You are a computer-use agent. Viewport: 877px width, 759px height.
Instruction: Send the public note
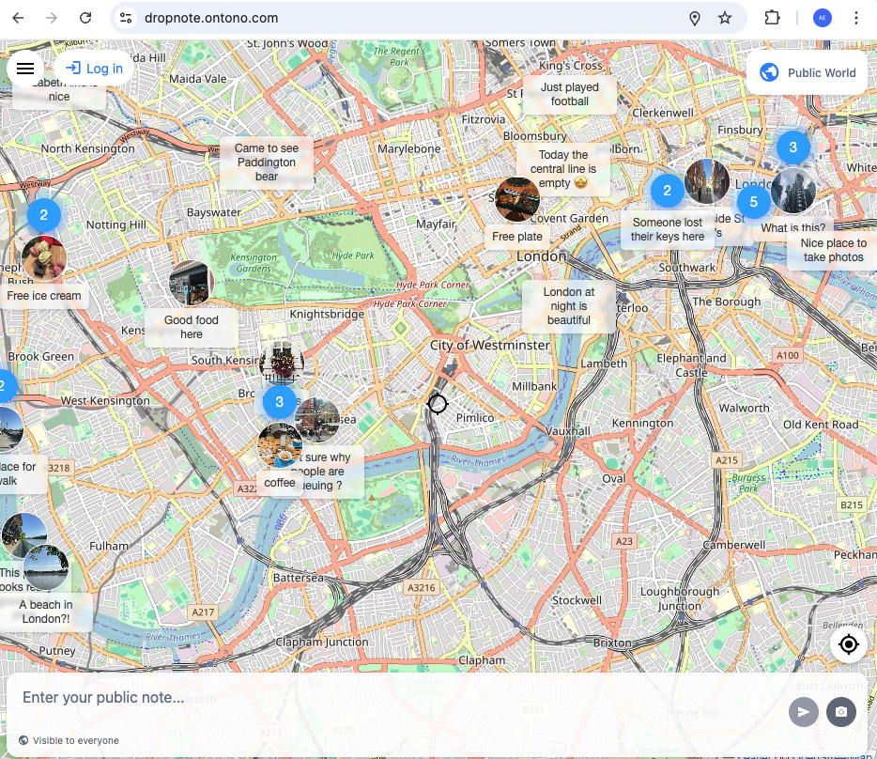[803, 712]
